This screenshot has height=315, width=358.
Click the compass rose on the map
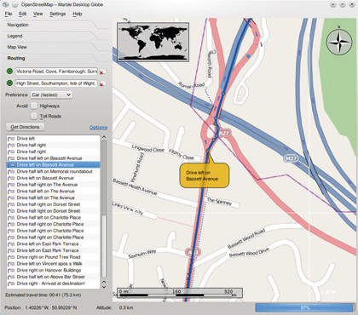pyautogui.click(x=339, y=42)
